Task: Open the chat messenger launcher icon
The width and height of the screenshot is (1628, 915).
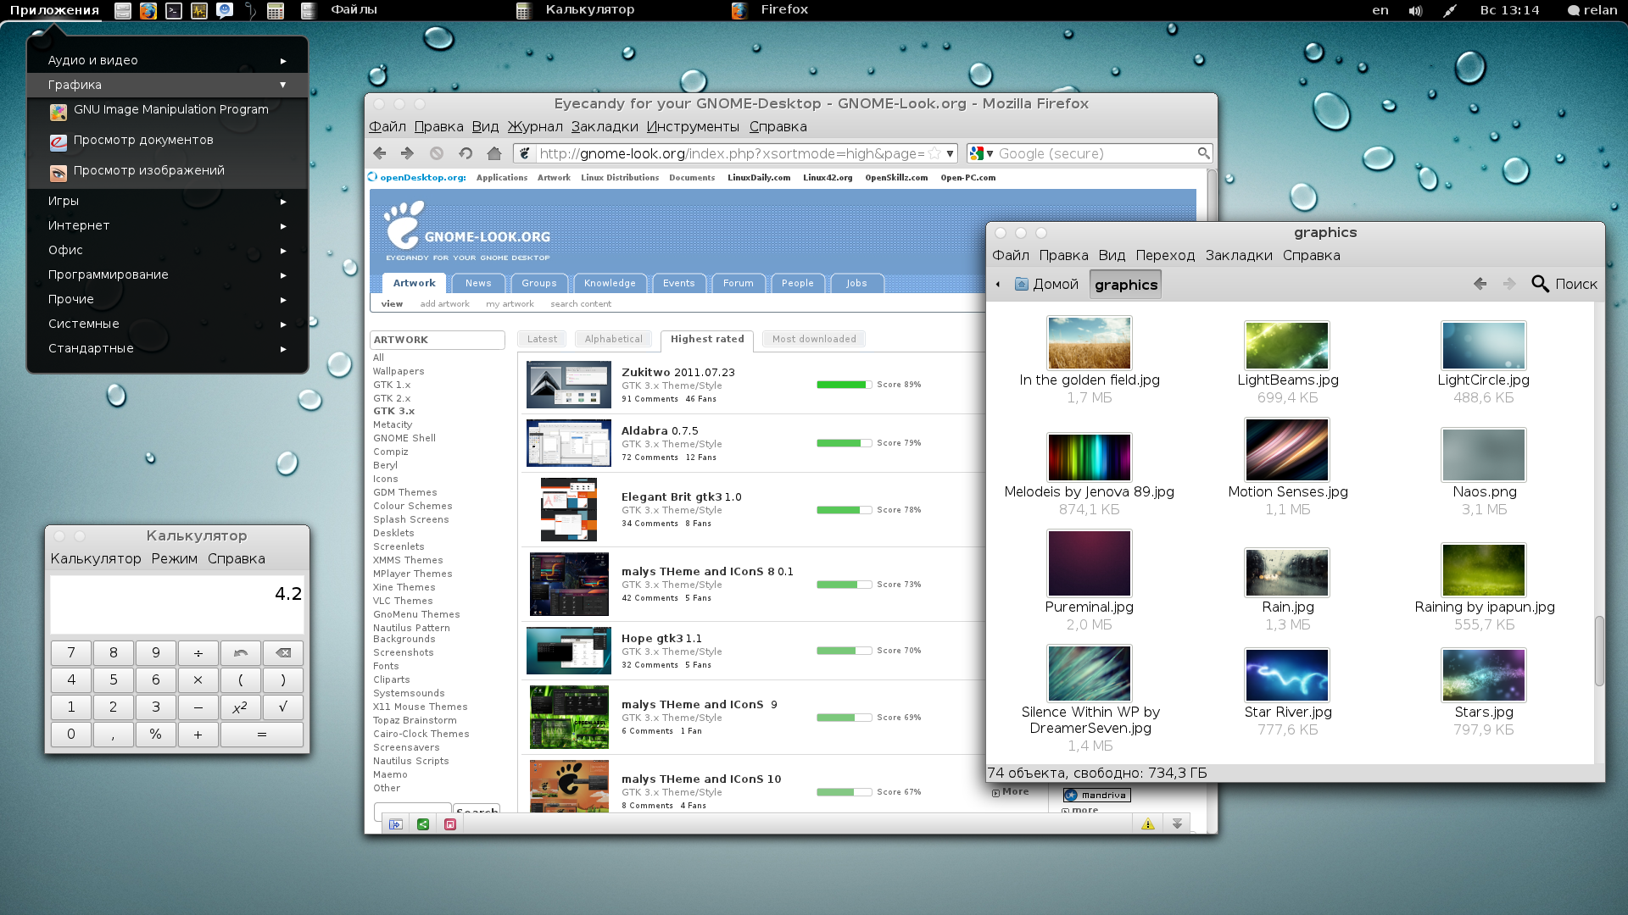Action: 225,11
